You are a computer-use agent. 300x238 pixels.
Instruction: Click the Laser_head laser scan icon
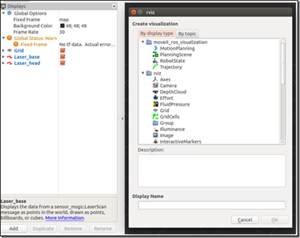(10, 63)
